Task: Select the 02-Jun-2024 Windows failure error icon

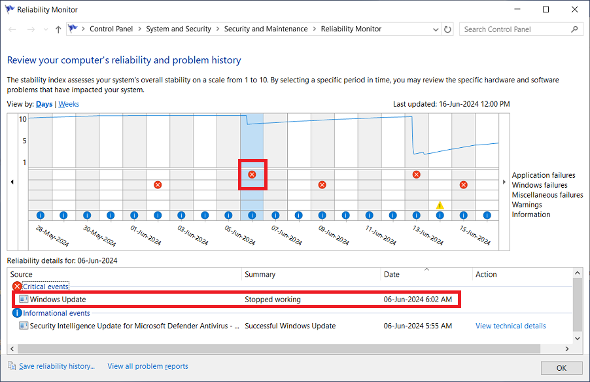Action: click(158, 185)
